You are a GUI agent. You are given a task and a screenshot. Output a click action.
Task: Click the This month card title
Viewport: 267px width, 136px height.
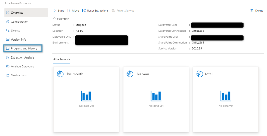coord(74,74)
